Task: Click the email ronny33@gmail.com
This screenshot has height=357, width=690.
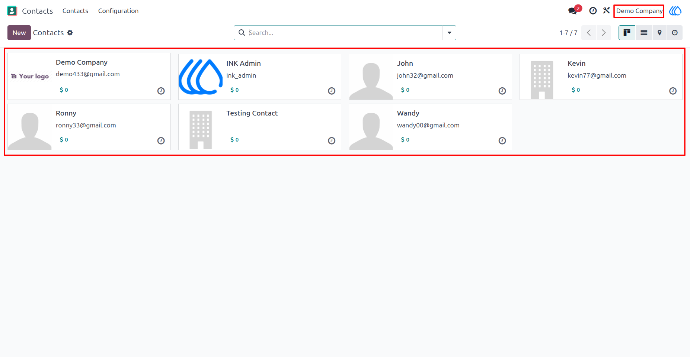Action: click(x=86, y=125)
